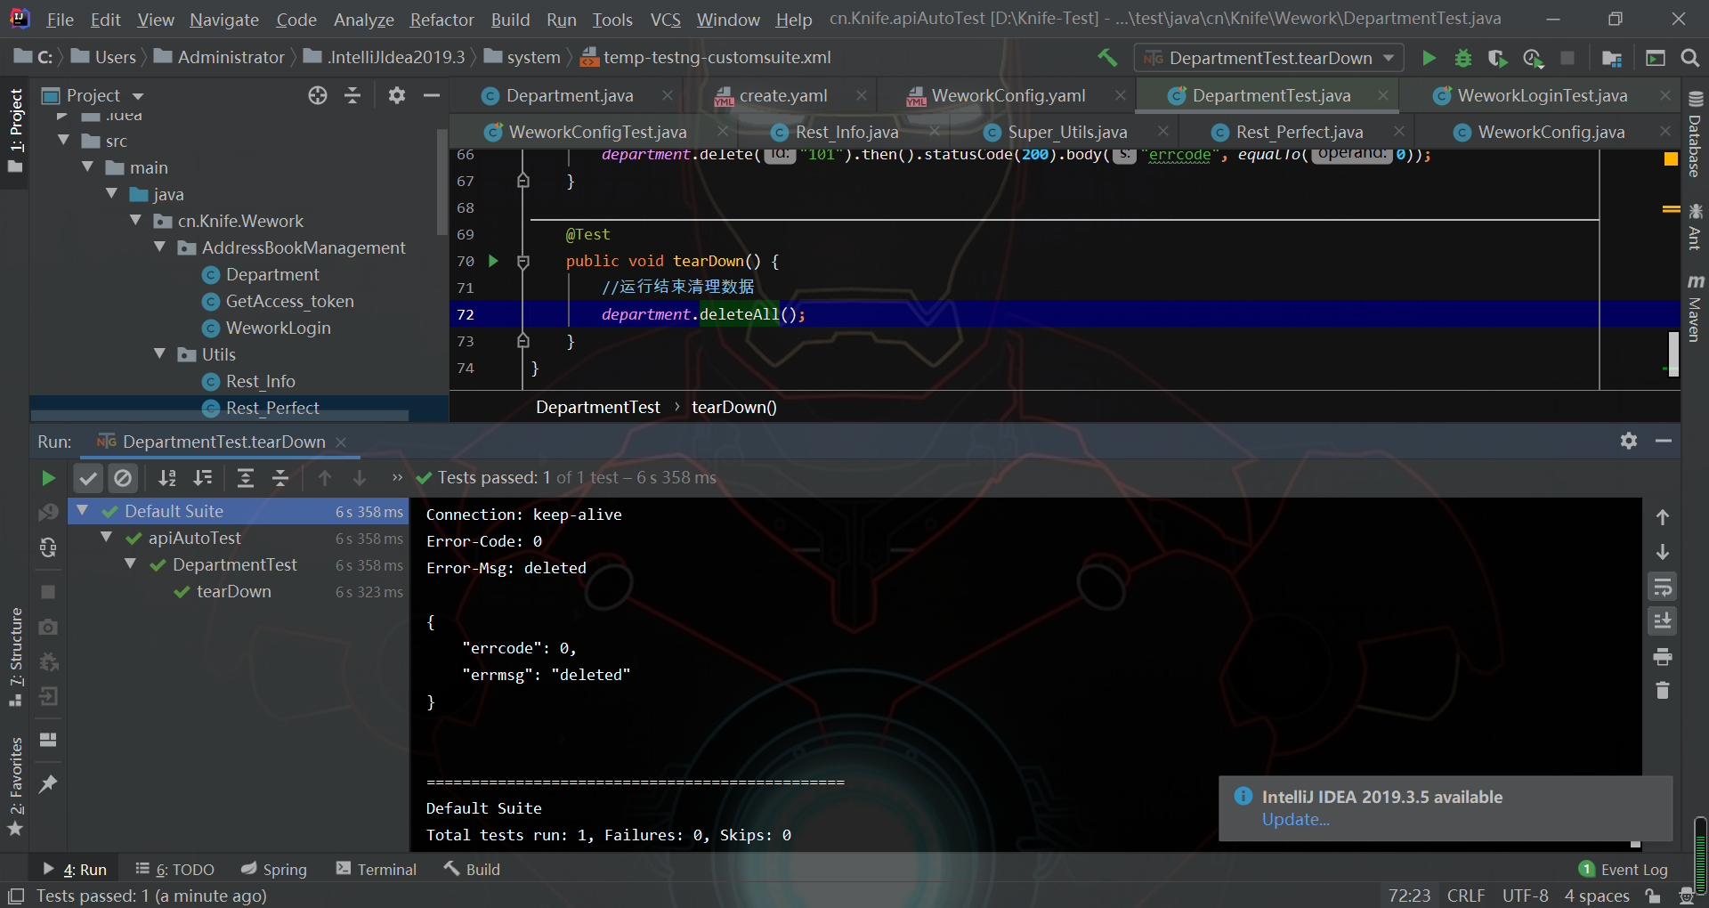The image size is (1709, 908).
Task: Start debugging with the Debug bug icon
Action: click(1462, 58)
